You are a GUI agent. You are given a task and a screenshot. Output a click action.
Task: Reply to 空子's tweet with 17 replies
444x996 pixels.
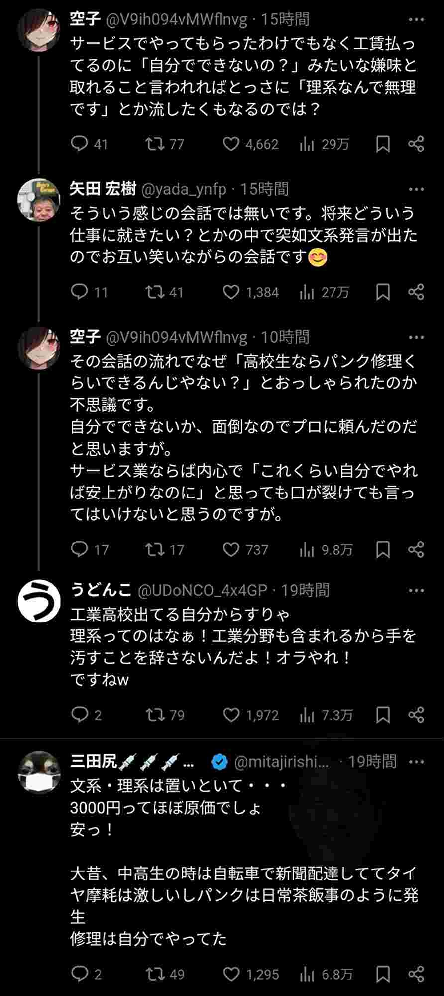[79, 549]
